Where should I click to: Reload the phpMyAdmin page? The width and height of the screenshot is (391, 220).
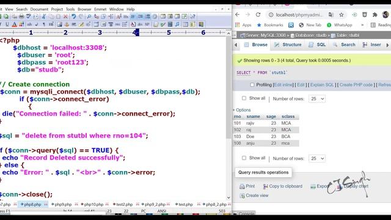[258, 15]
